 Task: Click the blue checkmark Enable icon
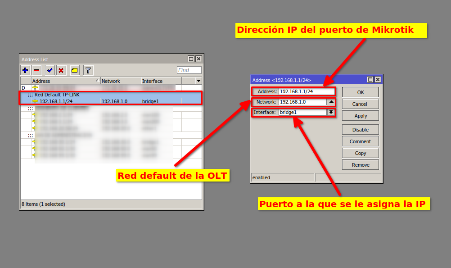pyautogui.click(x=50, y=70)
